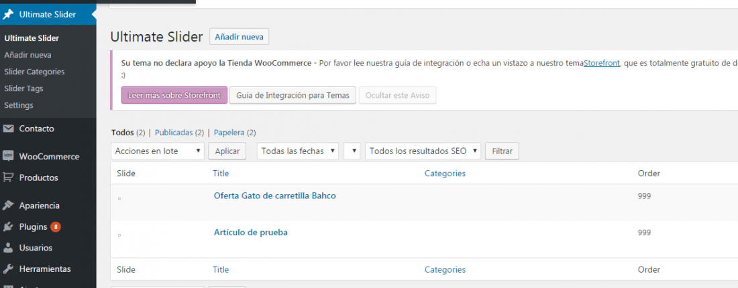
Task: Click the Oferta Gato slide thumbnail placeholder
Action: (119, 199)
